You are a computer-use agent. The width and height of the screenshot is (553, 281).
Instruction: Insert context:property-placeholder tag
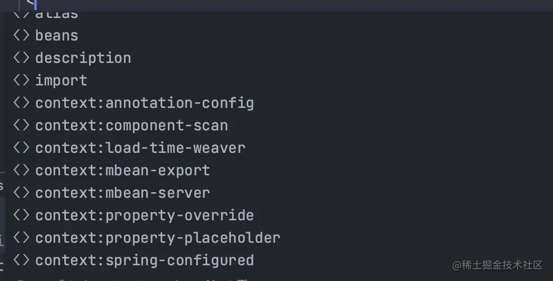tap(158, 238)
